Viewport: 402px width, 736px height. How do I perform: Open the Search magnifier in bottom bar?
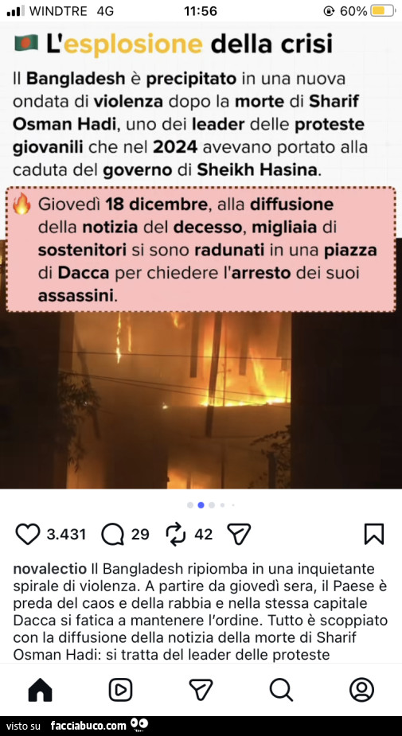[x=281, y=690]
